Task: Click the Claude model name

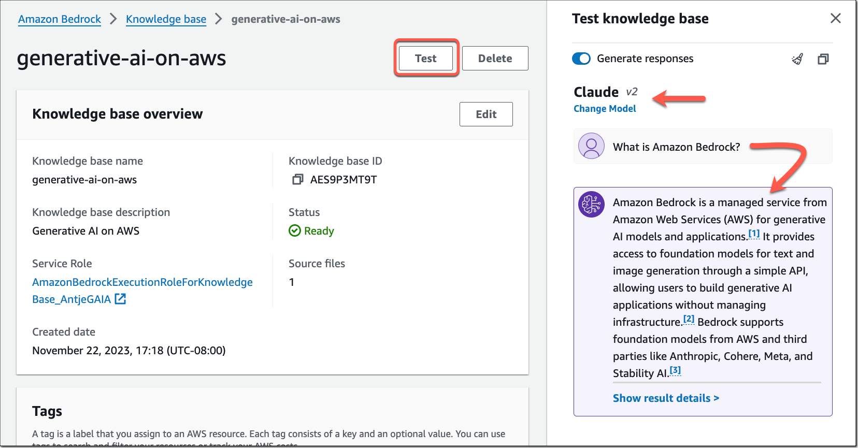Action: pyautogui.click(x=596, y=92)
